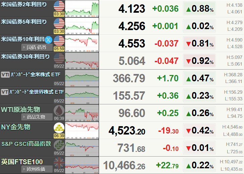Screen dimensions: 244x174
Task: Click the price value 96.60
Action: click(132, 113)
